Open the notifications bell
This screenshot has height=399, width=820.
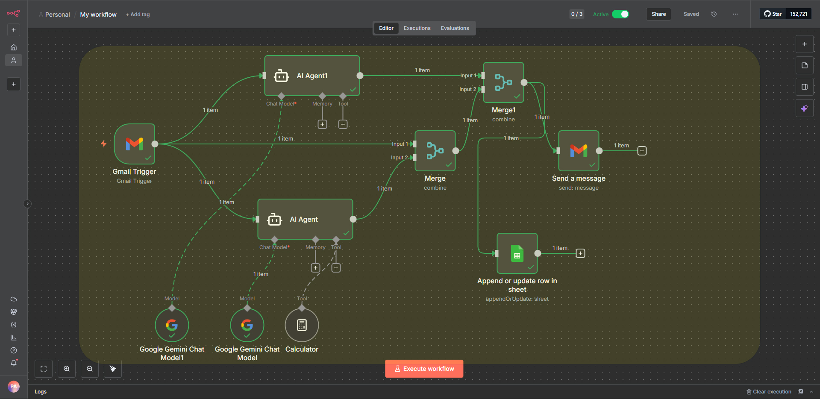pos(13,363)
